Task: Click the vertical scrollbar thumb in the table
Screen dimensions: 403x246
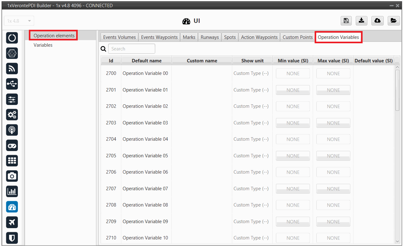Action: pos(397,90)
